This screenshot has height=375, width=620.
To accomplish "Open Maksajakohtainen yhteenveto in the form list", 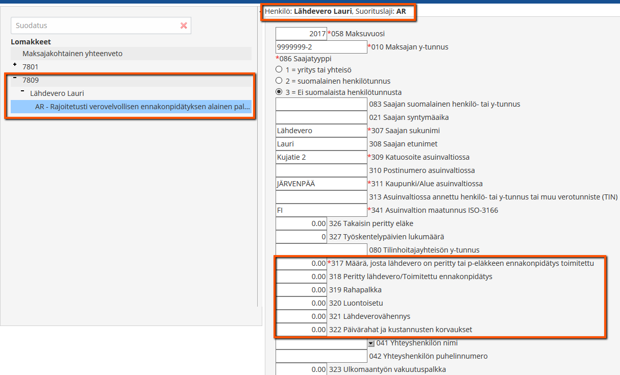I will [x=72, y=54].
